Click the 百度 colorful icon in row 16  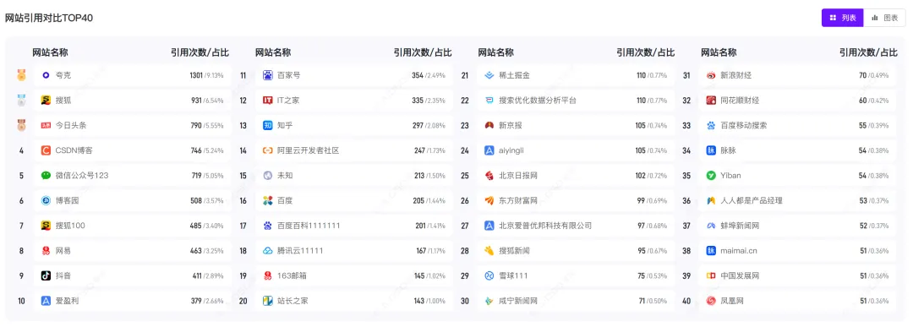[x=268, y=201]
